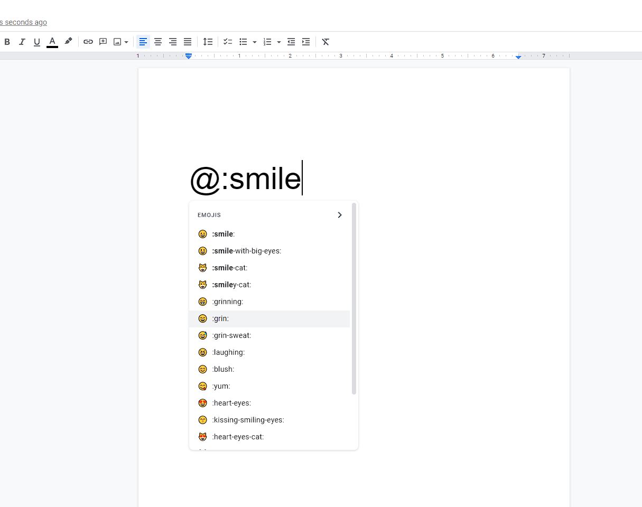Choose the highlighted :grin: emoji

point(269,318)
